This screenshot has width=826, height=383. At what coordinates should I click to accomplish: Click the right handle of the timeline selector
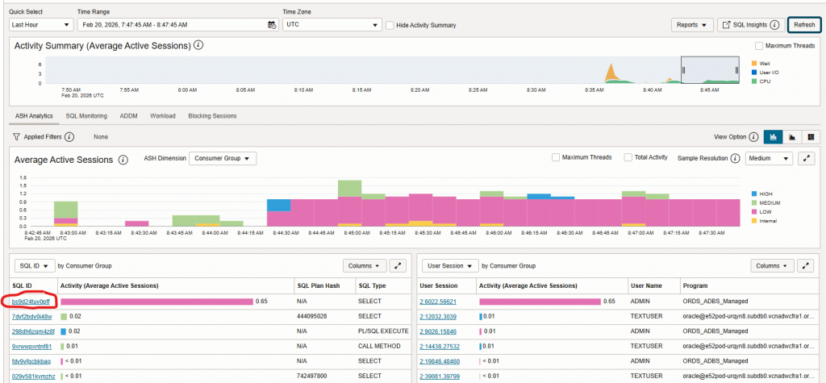735,70
